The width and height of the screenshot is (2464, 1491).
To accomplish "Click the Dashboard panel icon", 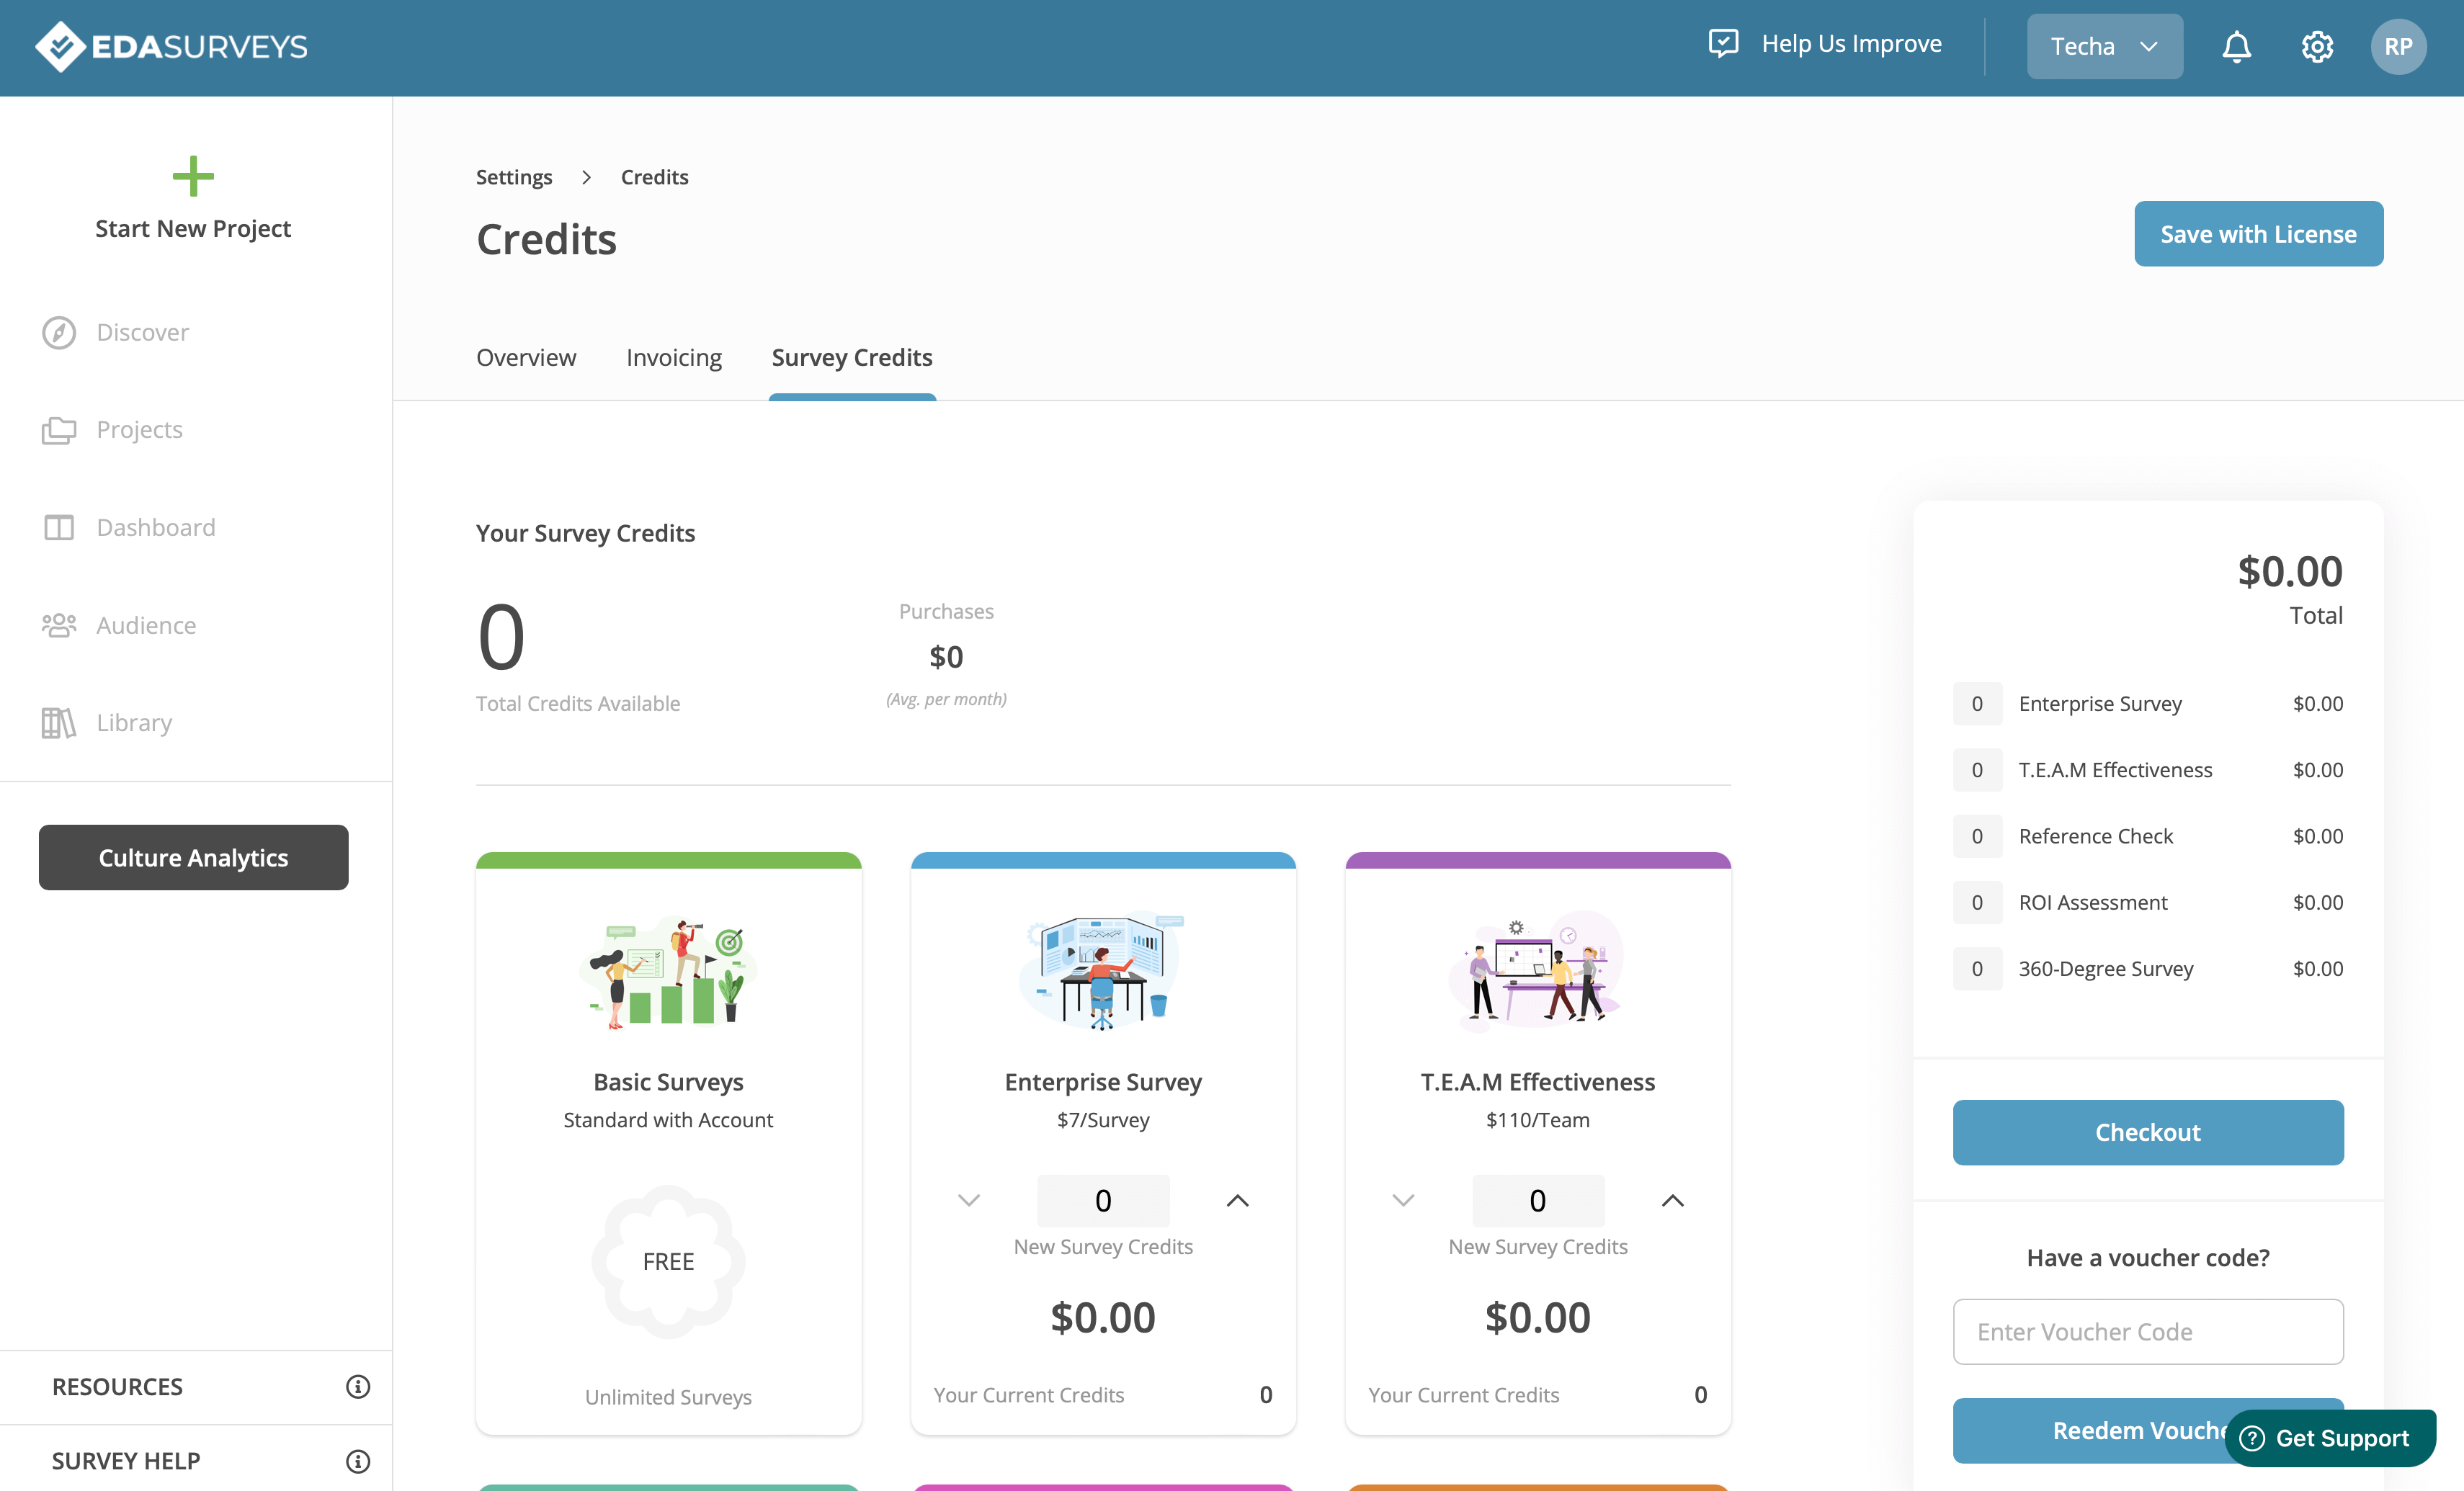I will pos(59,527).
